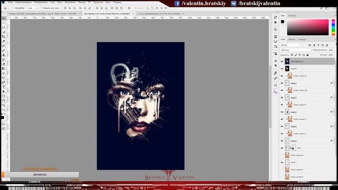Switch to the Каналы tab
The height and width of the screenshot is (190, 338).
[292, 40]
